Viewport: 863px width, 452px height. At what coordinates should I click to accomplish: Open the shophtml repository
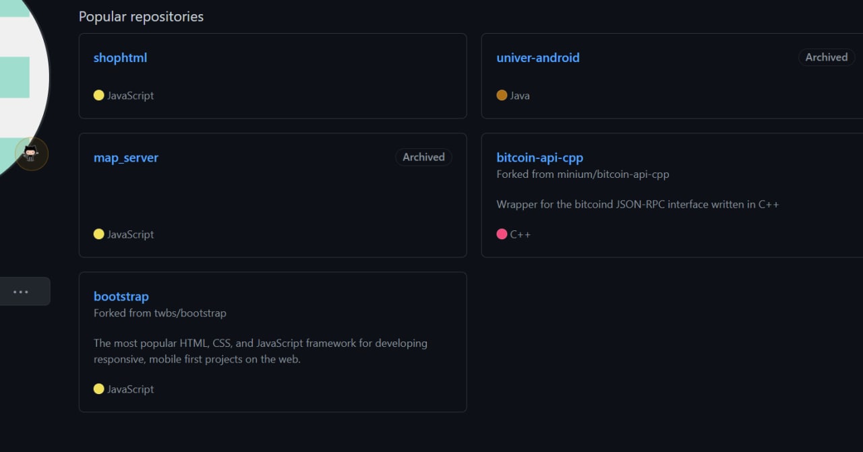(x=120, y=58)
